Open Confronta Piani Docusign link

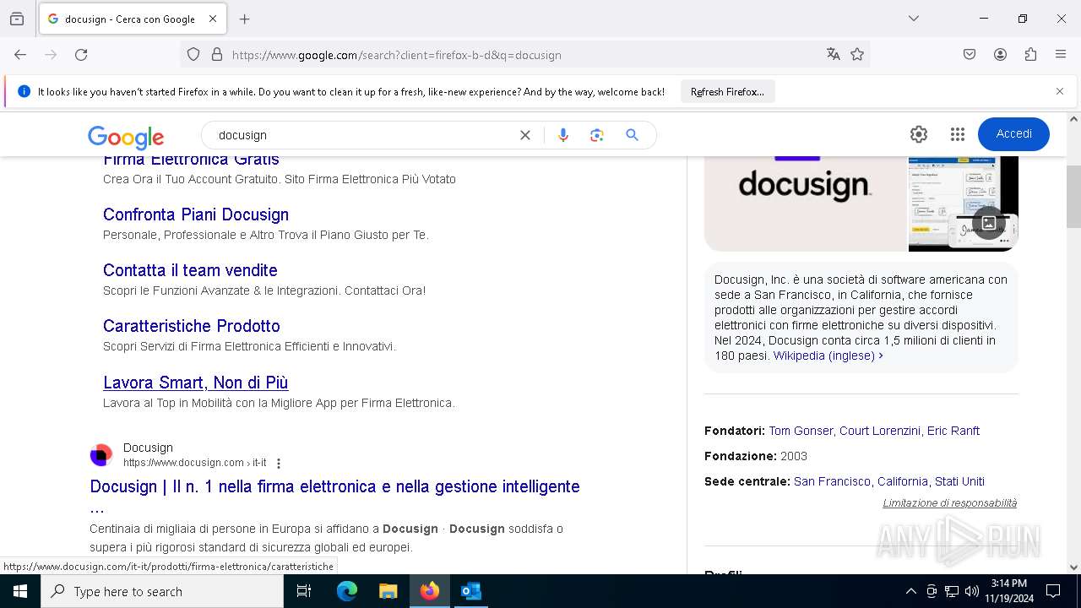(196, 214)
